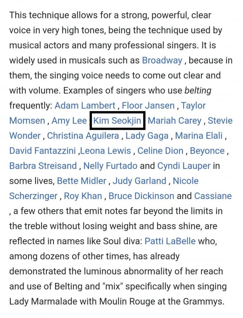The width and height of the screenshot is (243, 318).
Task: Open the boxed Kim Seokjin link
Action: coord(117,121)
